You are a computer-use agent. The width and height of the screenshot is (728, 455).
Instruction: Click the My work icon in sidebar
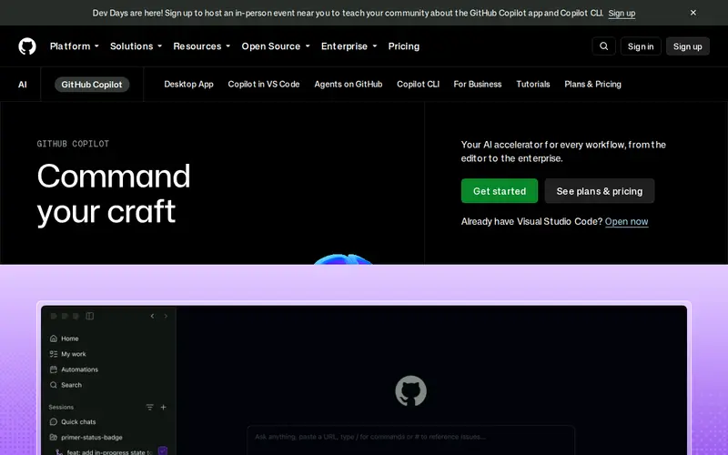[54, 354]
